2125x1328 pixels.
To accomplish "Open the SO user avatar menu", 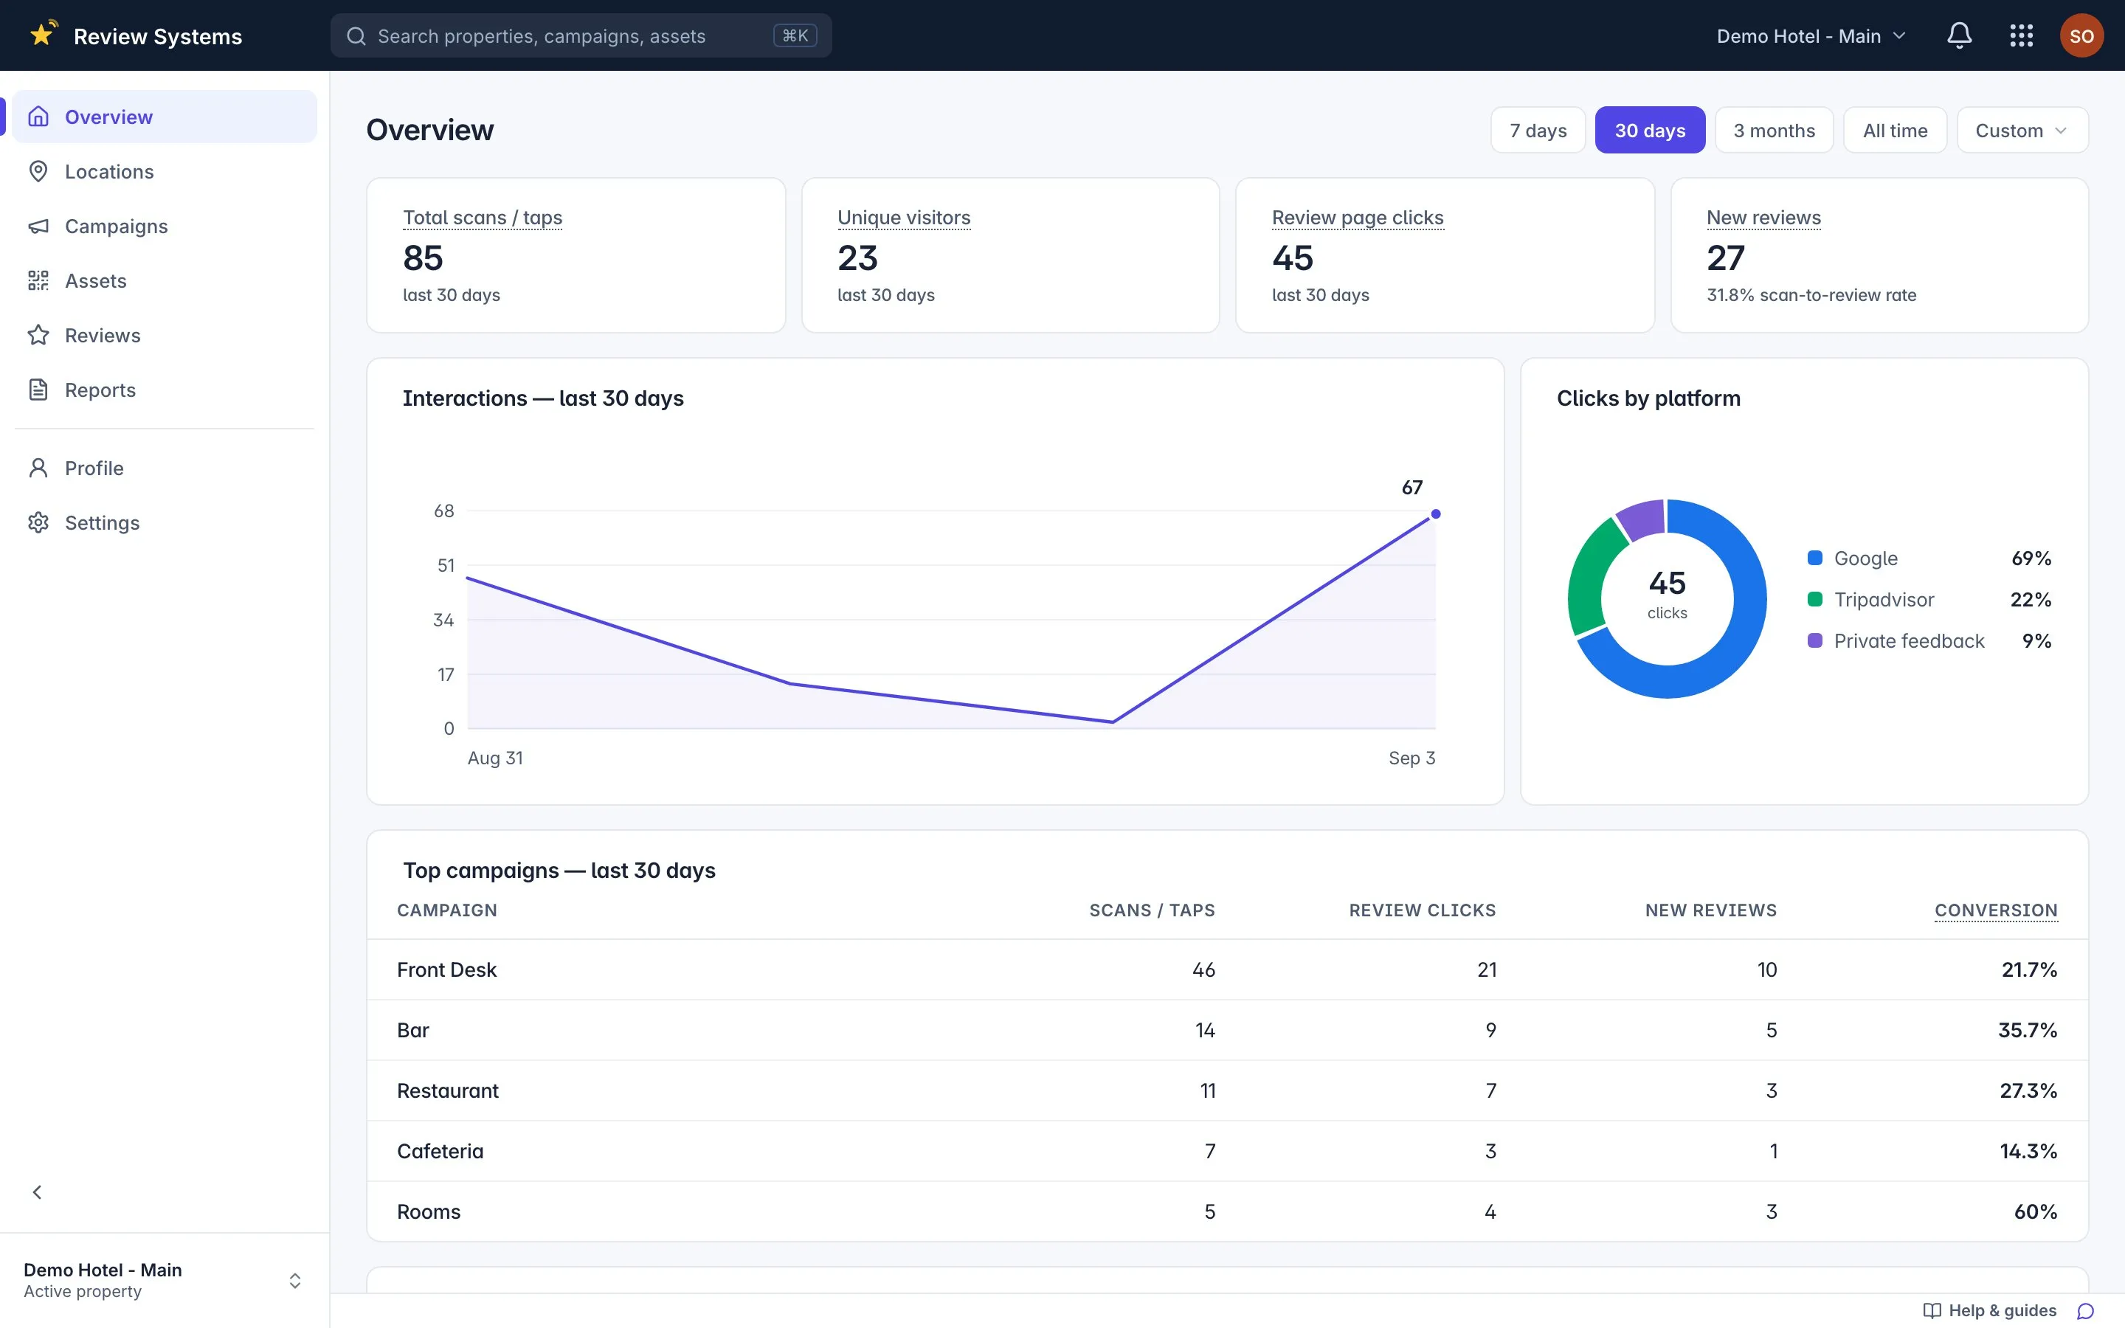I will point(2081,36).
